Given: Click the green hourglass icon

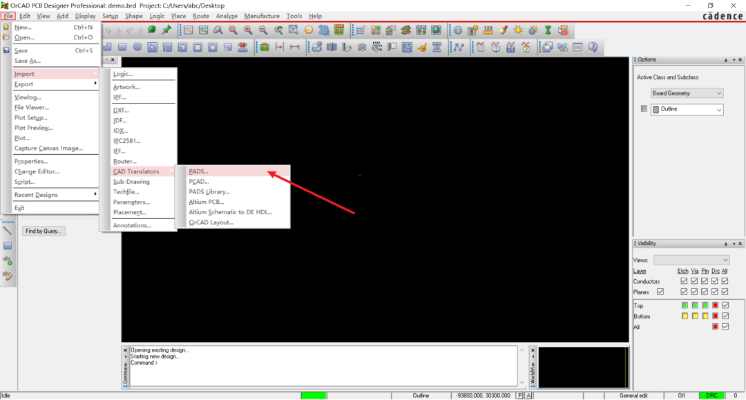Looking at the screenshot, I should (x=548, y=30).
